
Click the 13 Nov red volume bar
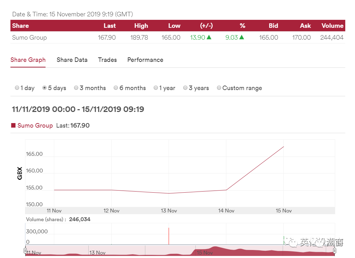(x=169, y=236)
